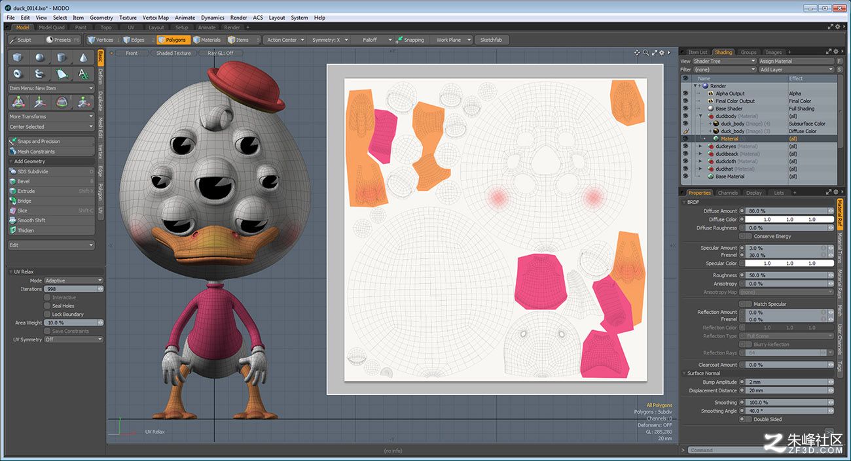Toggle the Double Sided option

coord(746,419)
